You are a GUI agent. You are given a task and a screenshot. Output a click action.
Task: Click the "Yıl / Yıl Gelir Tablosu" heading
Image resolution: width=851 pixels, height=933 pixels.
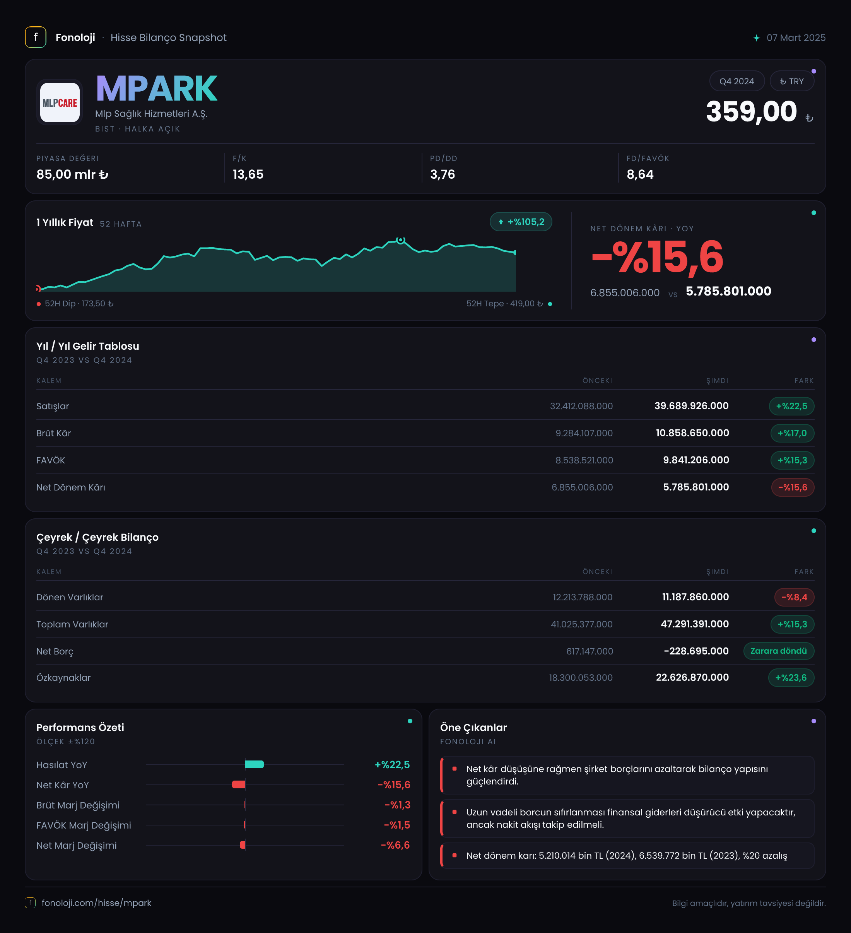point(88,346)
